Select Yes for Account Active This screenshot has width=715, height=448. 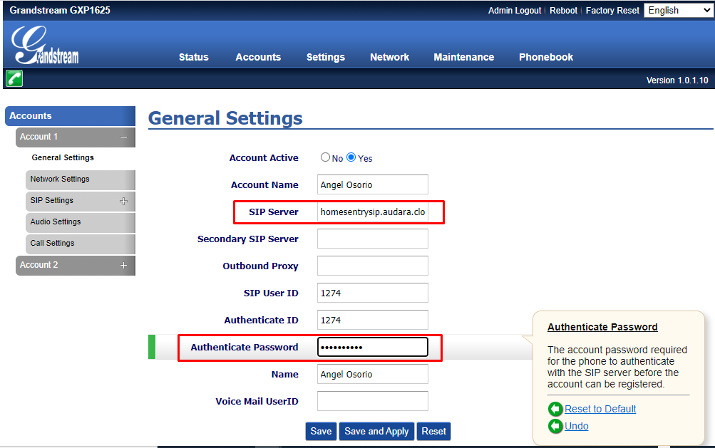coord(351,157)
